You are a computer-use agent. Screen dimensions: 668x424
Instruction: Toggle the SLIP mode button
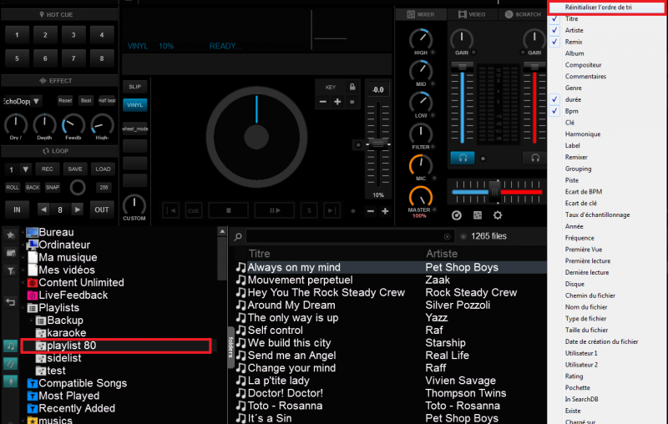point(135,87)
